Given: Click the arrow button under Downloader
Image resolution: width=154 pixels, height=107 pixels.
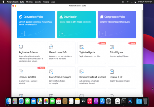Looking at the screenshot, I should tap(62, 33).
